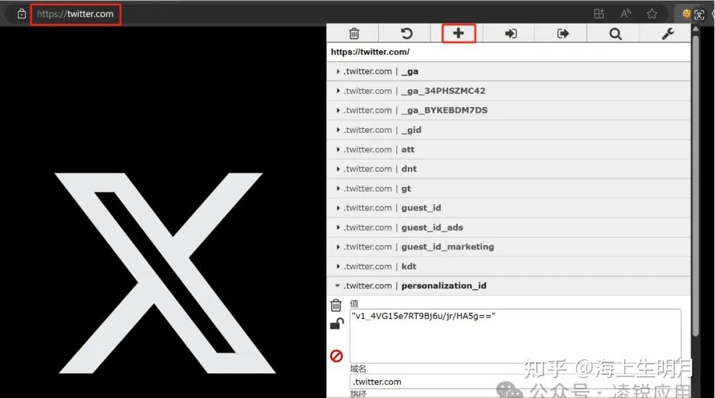This screenshot has height=398, width=715.
Task: Click the reset cookies undo arrow icon
Action: [406, 33]
